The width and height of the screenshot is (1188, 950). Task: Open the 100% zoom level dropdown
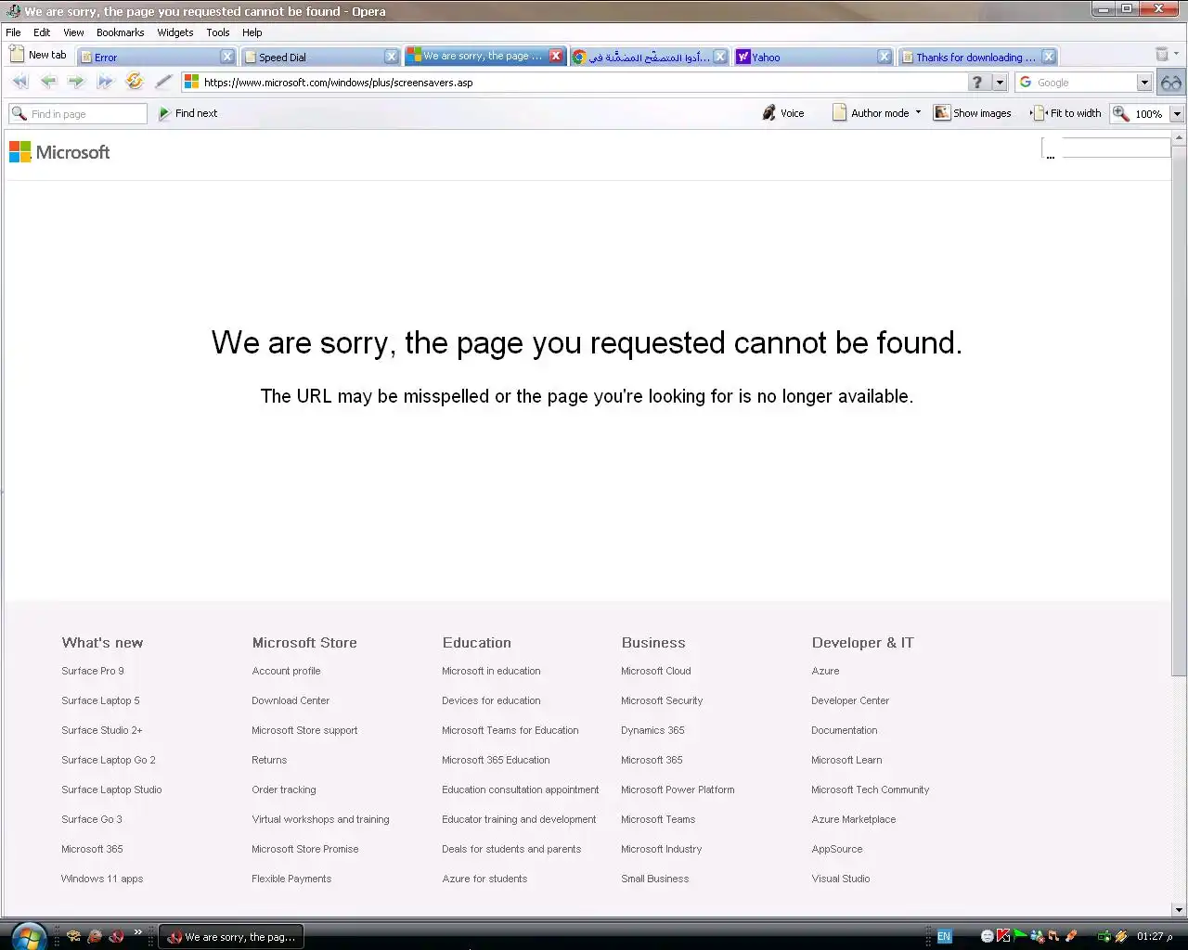pos(1177,114)
